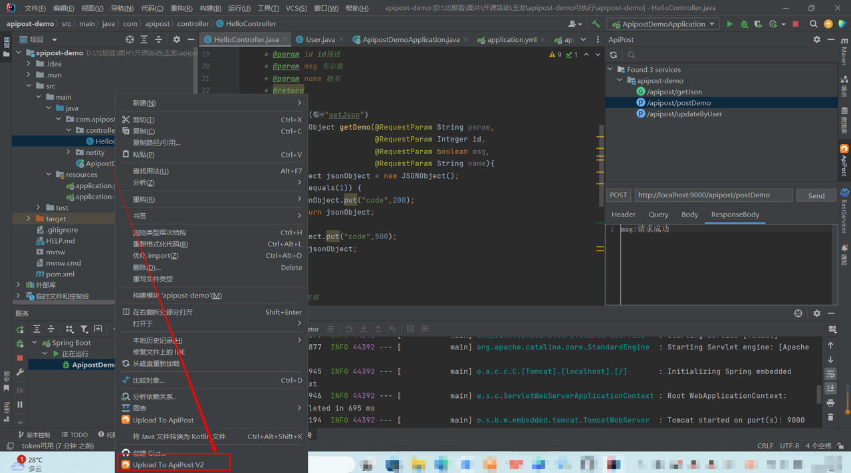Click the weather widget in the taskbar
This screenshot has width=851, height=473.
pos(28,463)
